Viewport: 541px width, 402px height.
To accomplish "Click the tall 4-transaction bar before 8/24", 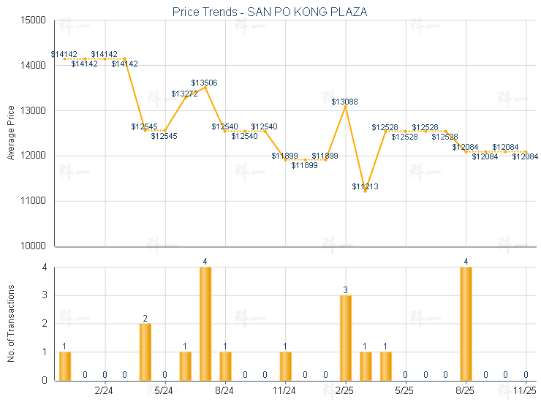I will coord(205,324).
